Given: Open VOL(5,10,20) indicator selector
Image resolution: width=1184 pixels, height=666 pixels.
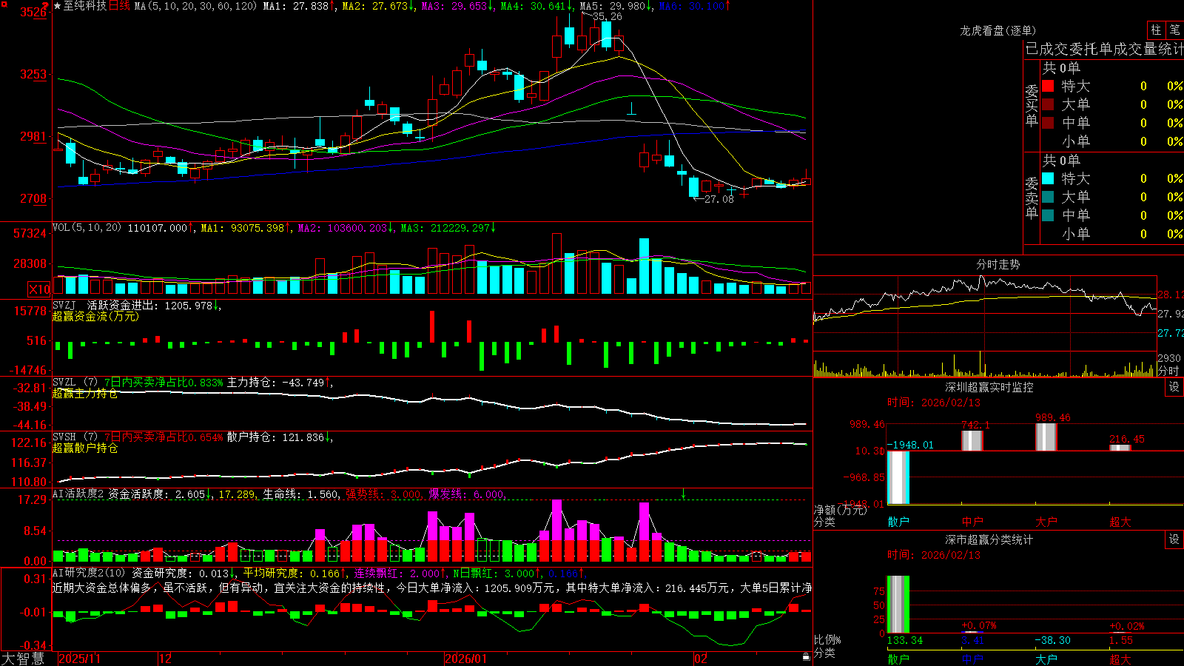Looking at the screenshot, I should coord(87,228).
